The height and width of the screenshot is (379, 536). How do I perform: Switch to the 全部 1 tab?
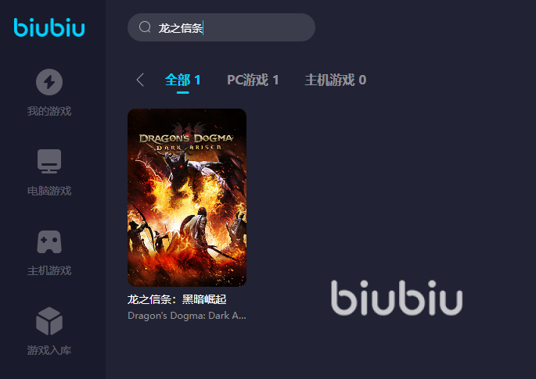[182, 80]
